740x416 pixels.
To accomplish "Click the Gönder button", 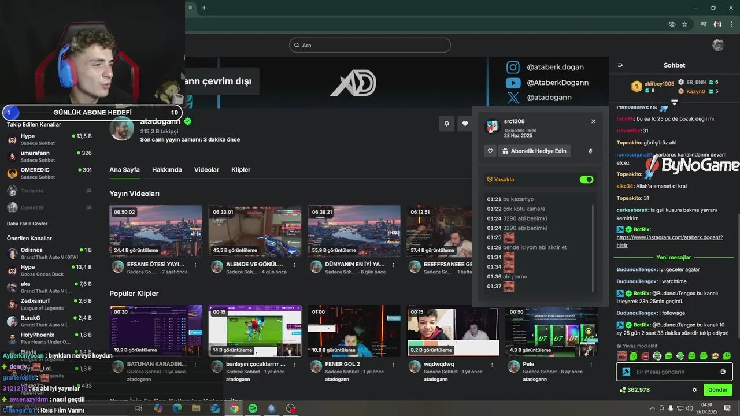I will (718, 390).
